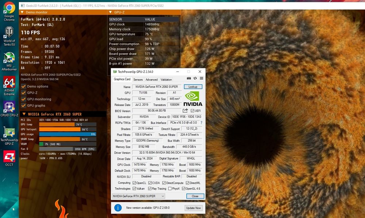This screenshot has height=218, width=365.
Task: Open GPU-Z hamburger menu icon
Action: coord(201,78)
